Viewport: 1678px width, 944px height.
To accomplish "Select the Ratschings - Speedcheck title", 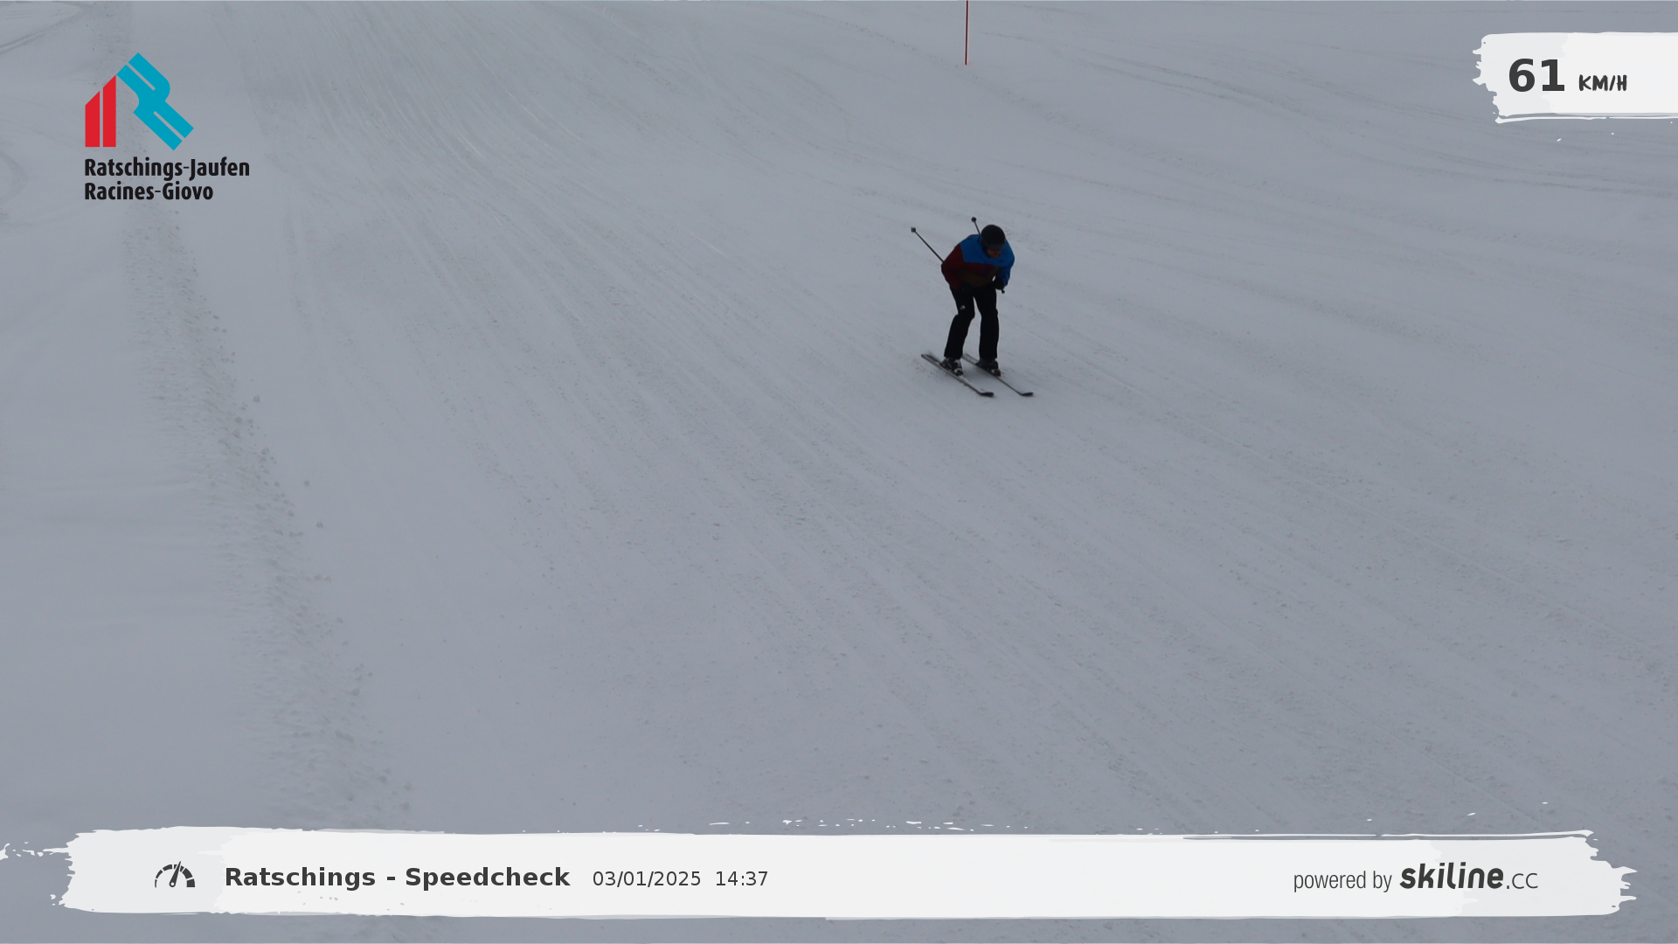I will coord(397,878).
